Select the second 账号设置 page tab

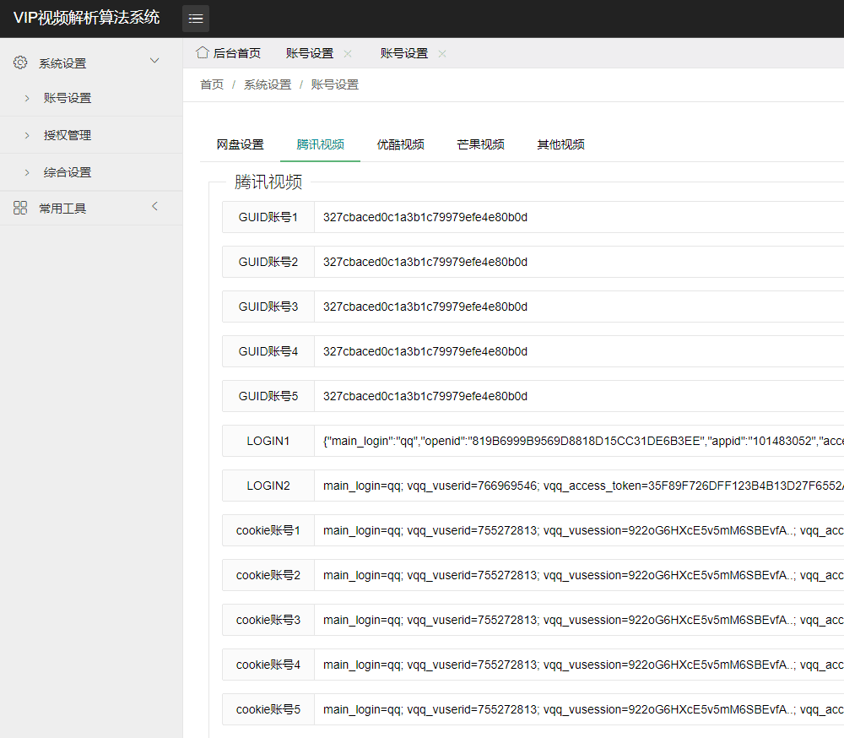(404, 53)
